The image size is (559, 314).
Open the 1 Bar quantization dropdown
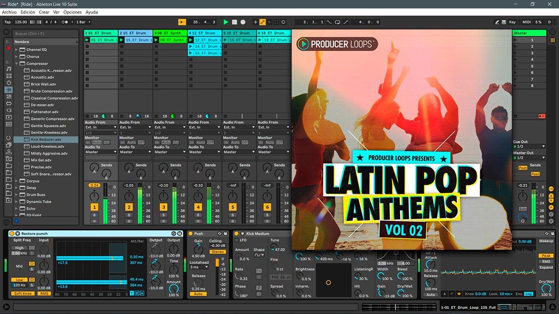point(83,22)
